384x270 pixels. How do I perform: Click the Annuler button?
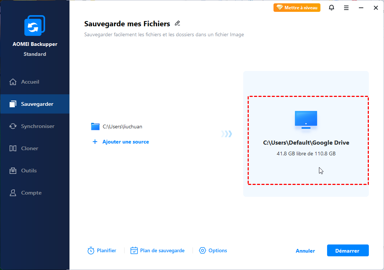[x=305, y=251]
